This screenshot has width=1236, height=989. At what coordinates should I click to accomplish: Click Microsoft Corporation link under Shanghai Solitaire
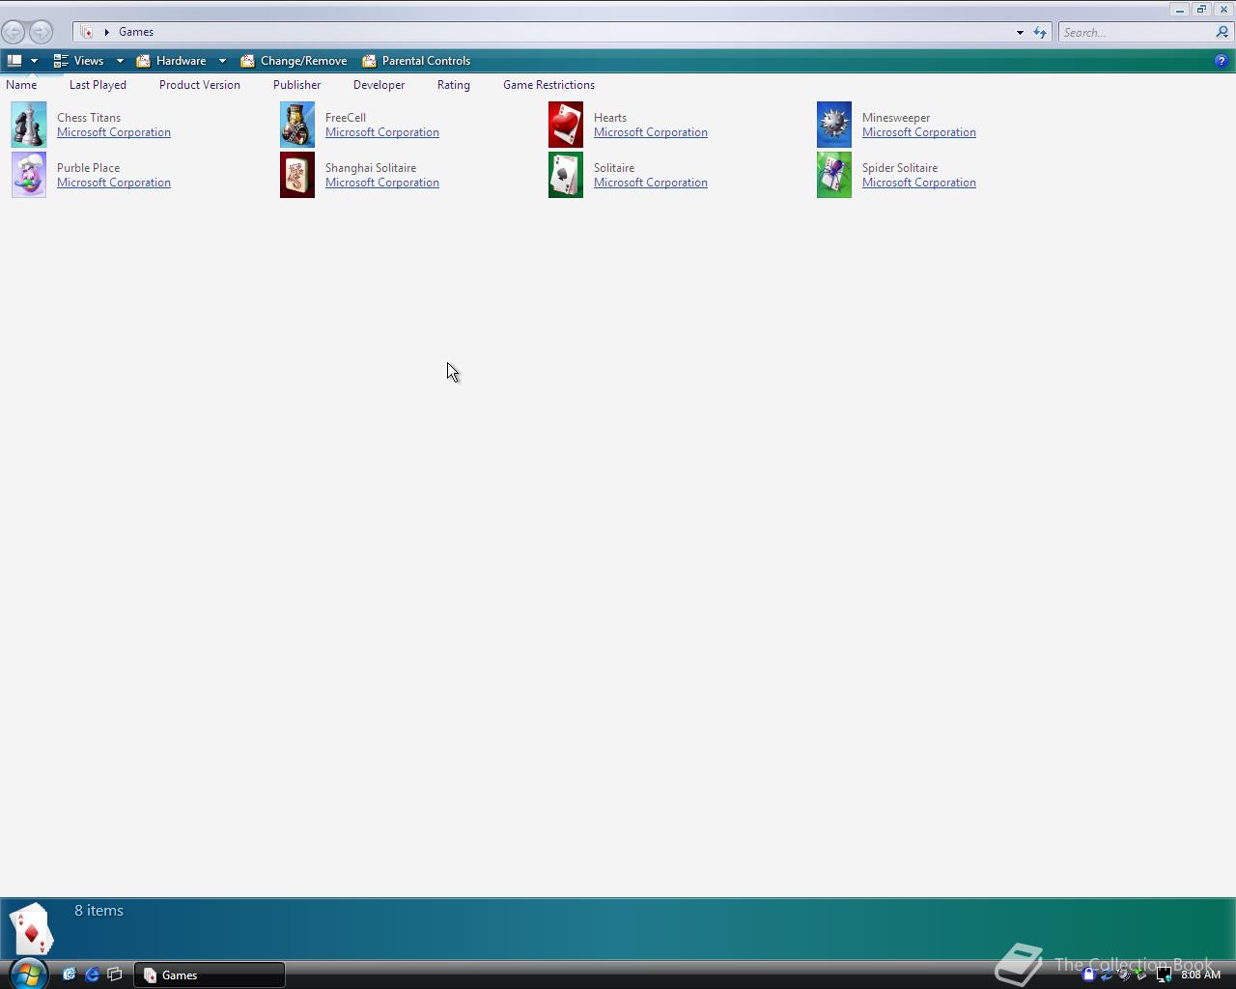382,183
